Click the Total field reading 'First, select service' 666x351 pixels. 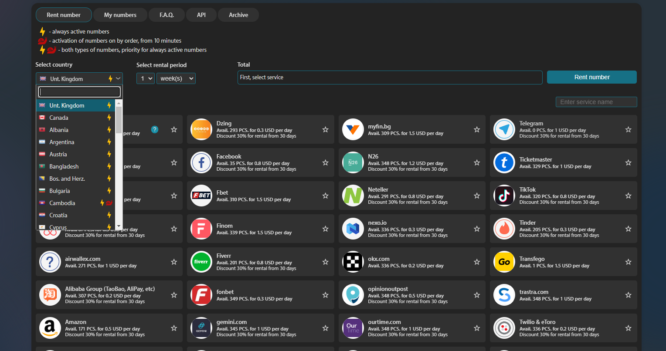click(x=390, y=77)
